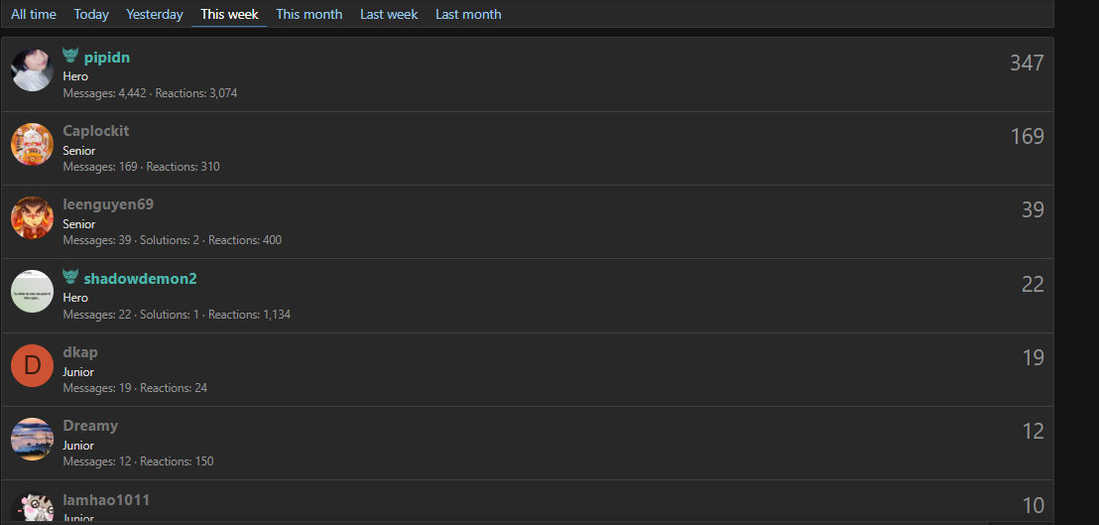This screenshot has height=525, width=1099.
Task: Click the Junior title under dkap
Action: (78, 372)
